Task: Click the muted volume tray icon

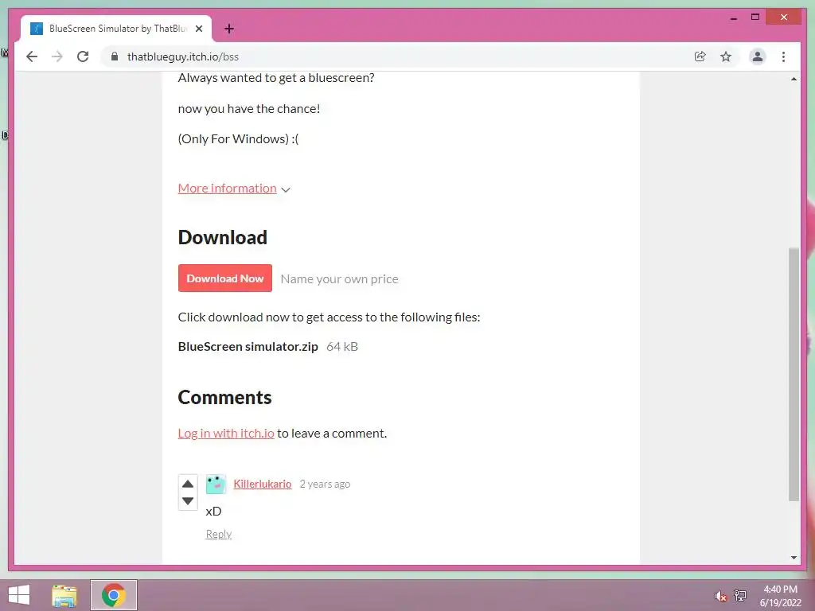Action: pyautogui.click(x=720, y=596)
